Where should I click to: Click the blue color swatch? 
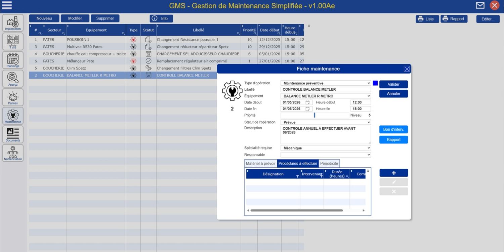coord(375,83)
